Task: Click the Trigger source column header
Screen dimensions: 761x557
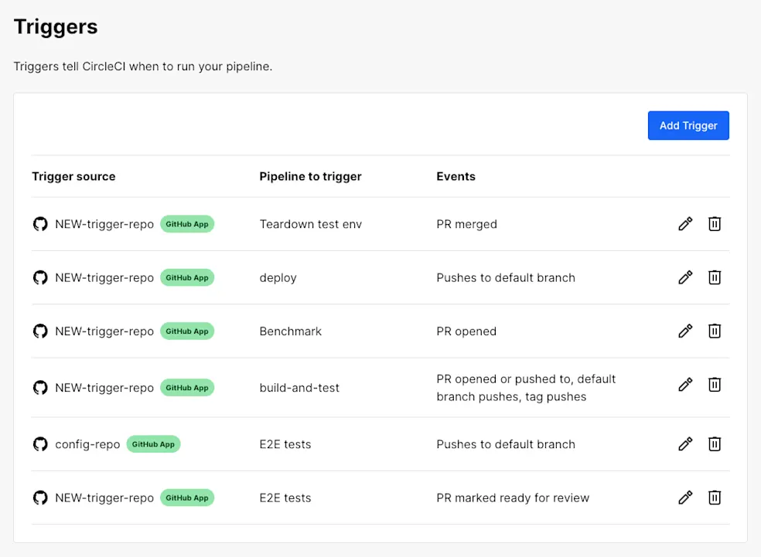Action: [x=73, y=176]
